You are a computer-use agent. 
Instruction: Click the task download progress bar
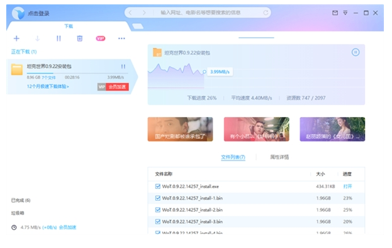click(77, 73)
